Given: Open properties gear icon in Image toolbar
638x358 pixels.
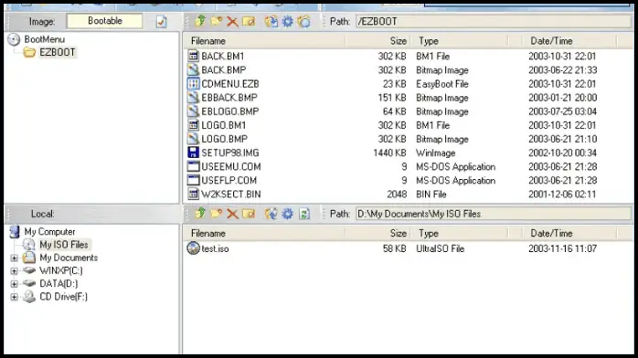Looking at the screenshot, I should coord(288,21).
